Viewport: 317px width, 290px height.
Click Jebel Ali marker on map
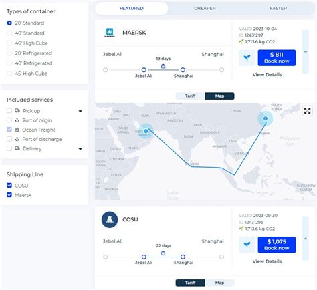[146, 131]
